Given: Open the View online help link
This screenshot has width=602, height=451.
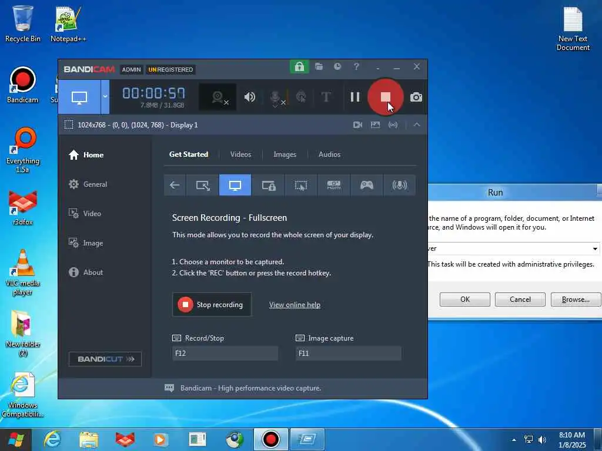Looking at the screenshot, I should point(295,305).
